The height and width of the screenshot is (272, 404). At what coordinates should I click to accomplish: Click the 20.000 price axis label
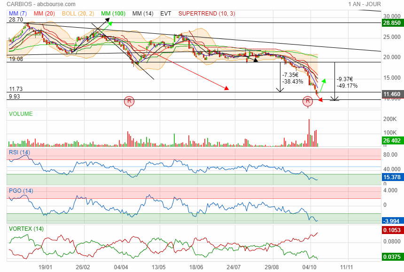pos(392,57)
